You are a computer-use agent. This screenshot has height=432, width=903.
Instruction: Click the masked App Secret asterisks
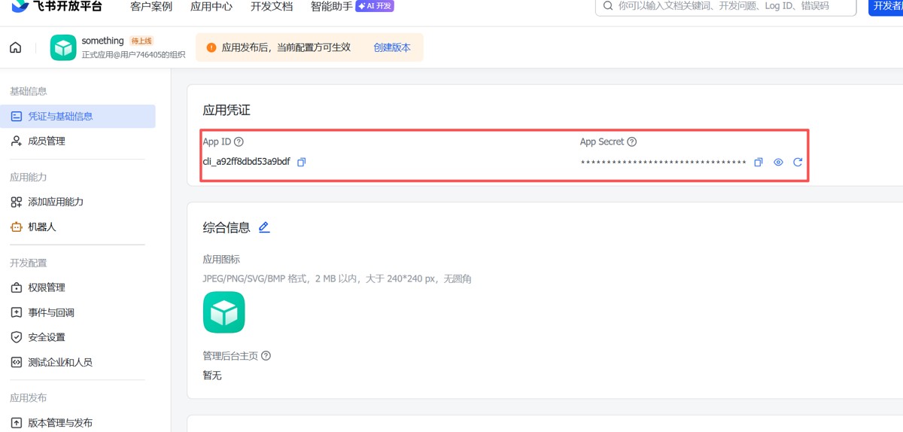tap(663, 163)
